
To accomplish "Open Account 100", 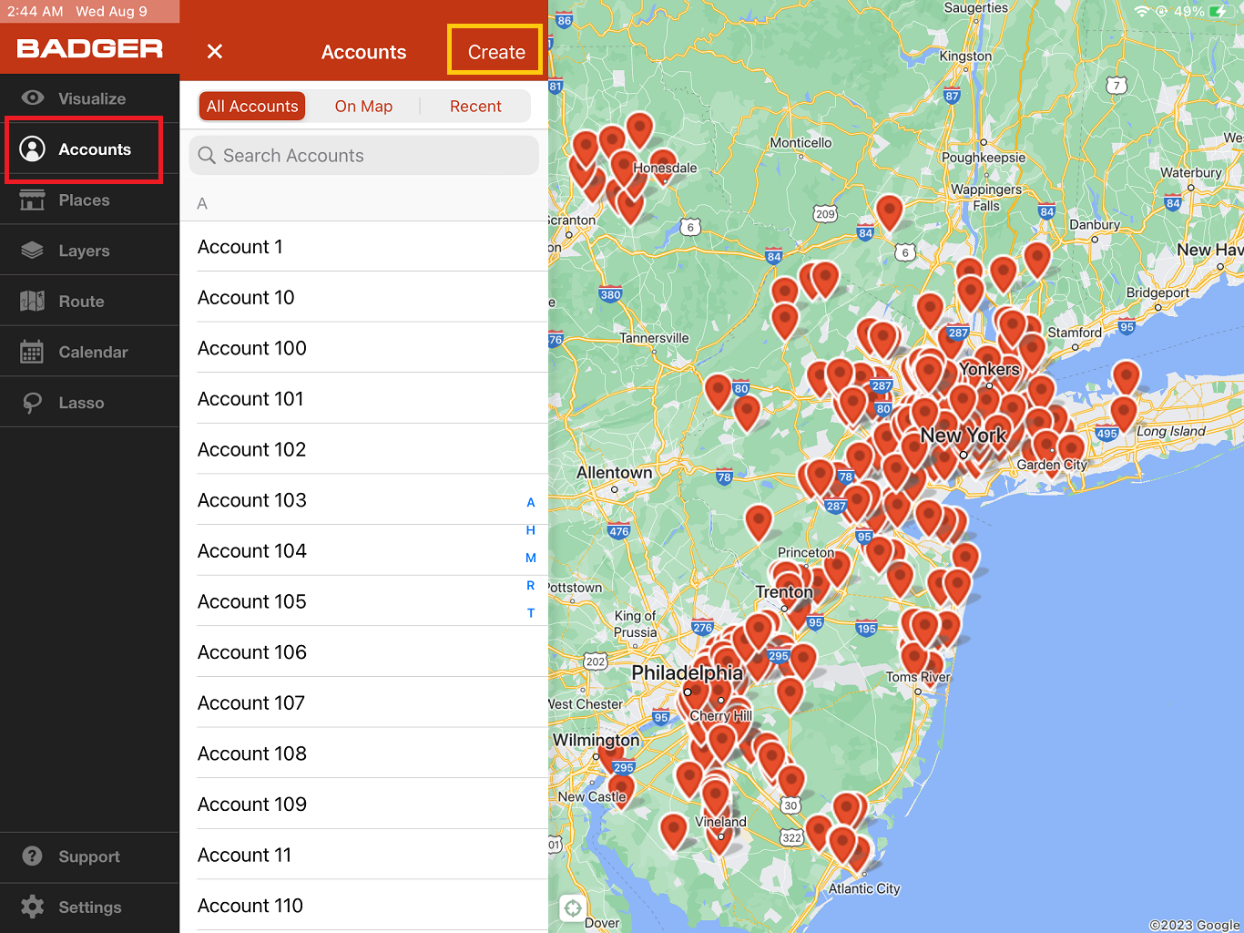I will [x=364, y=348].
